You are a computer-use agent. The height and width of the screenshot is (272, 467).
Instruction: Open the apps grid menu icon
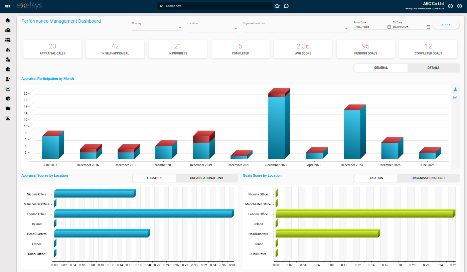click(x=8, y=6)
